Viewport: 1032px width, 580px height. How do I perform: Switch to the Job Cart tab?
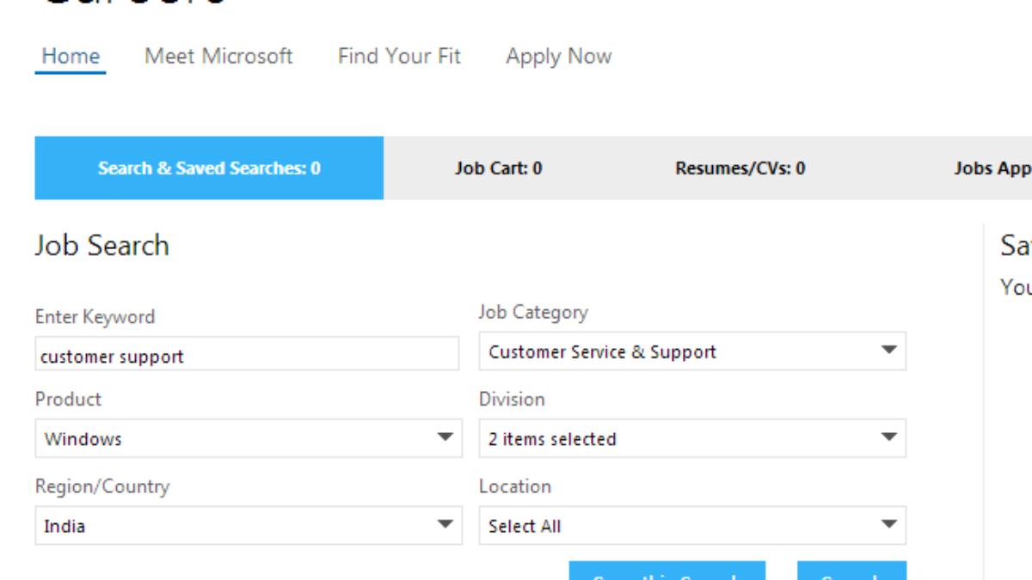coord(498,168)
